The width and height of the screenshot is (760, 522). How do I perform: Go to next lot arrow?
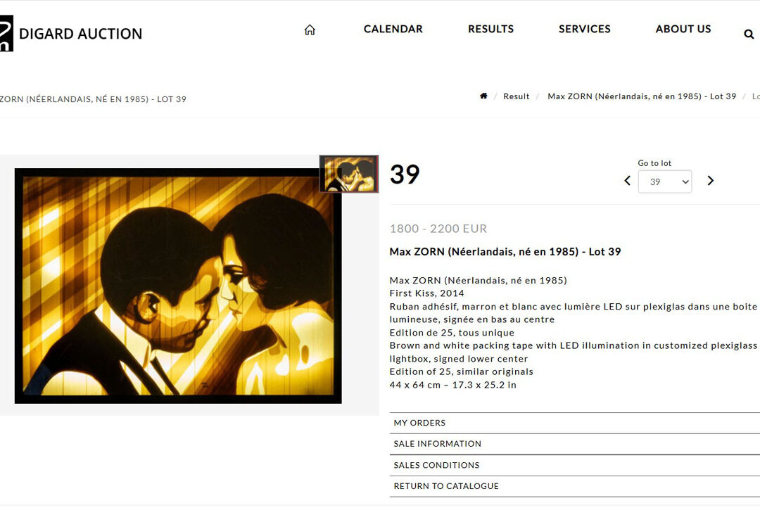click(x=711, y=181)
